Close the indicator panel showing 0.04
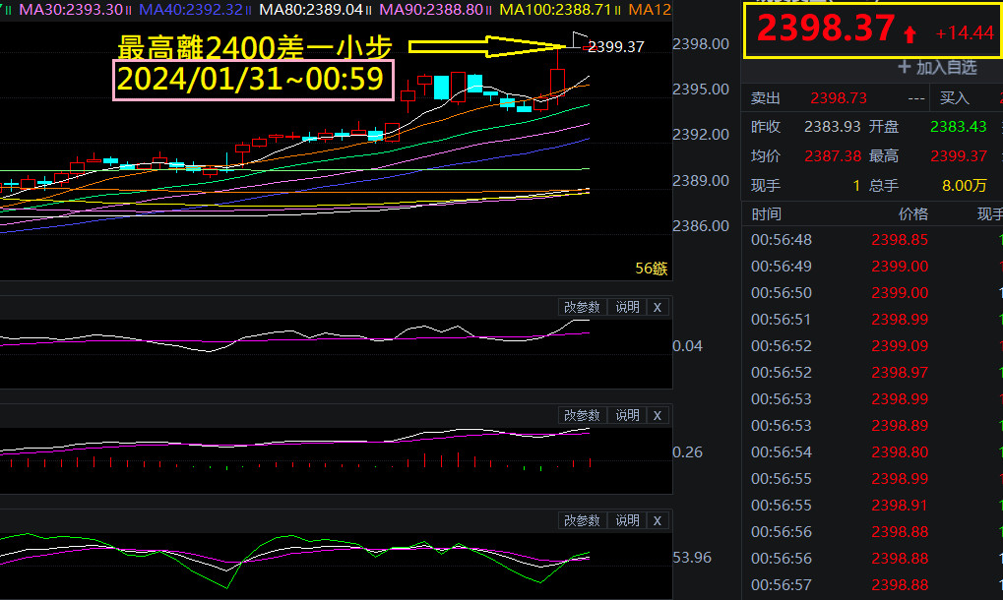Image resolution: width=1003 pixels, height=600 pixels. pos(657,307)
